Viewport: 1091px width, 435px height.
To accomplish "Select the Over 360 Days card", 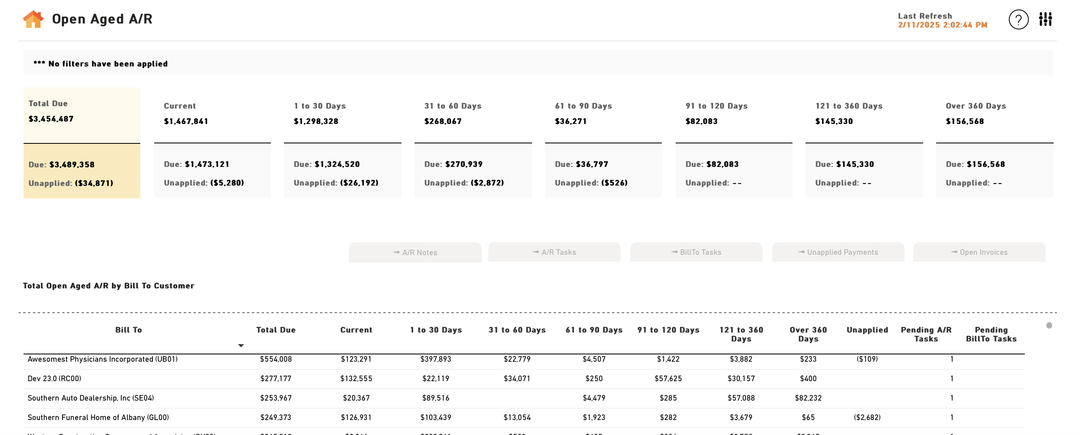I will point(994,144).
